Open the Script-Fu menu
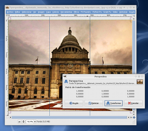The width and height of the screenshot is (148, 131). [107, 12]
